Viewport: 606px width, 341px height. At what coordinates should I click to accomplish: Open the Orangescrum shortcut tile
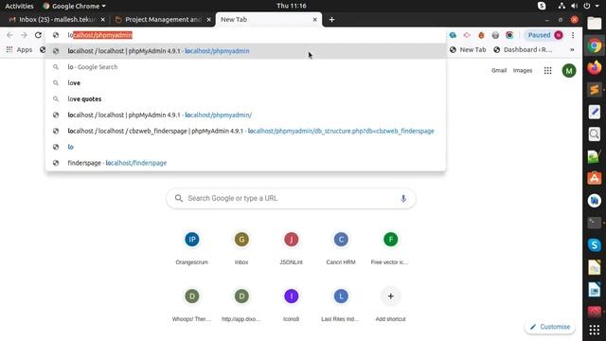[x=191, y=247]
